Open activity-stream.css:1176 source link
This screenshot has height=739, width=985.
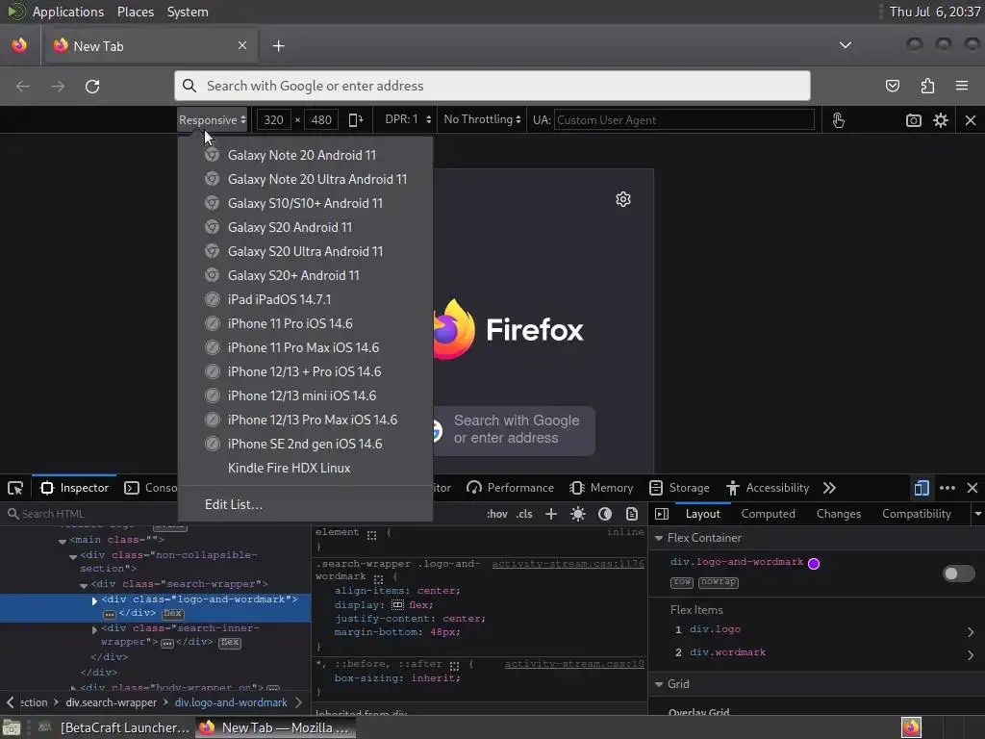[568, 564]
